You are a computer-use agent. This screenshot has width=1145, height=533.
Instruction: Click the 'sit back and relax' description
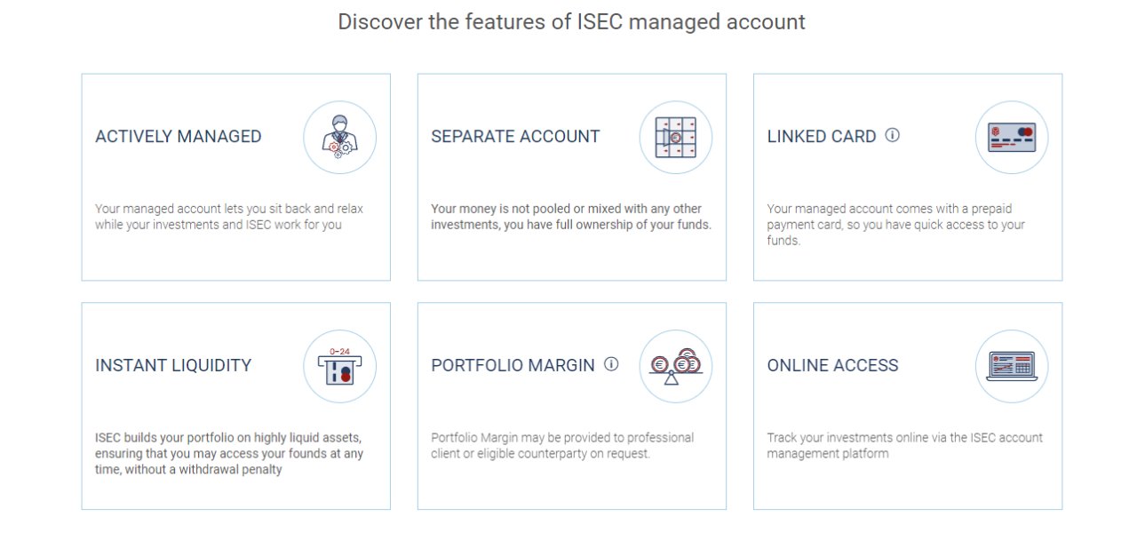coord(229,217)
